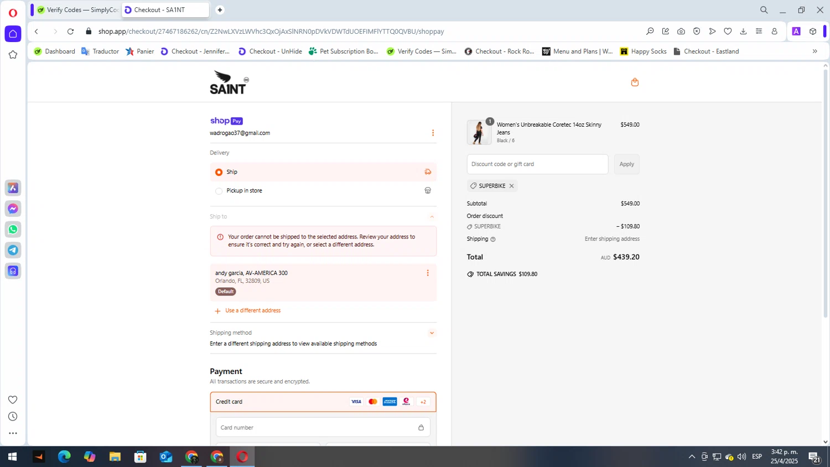830x467 pixels.
Task: Open Pet Subscription Box bookmark
Action: [x=344, y=51]
